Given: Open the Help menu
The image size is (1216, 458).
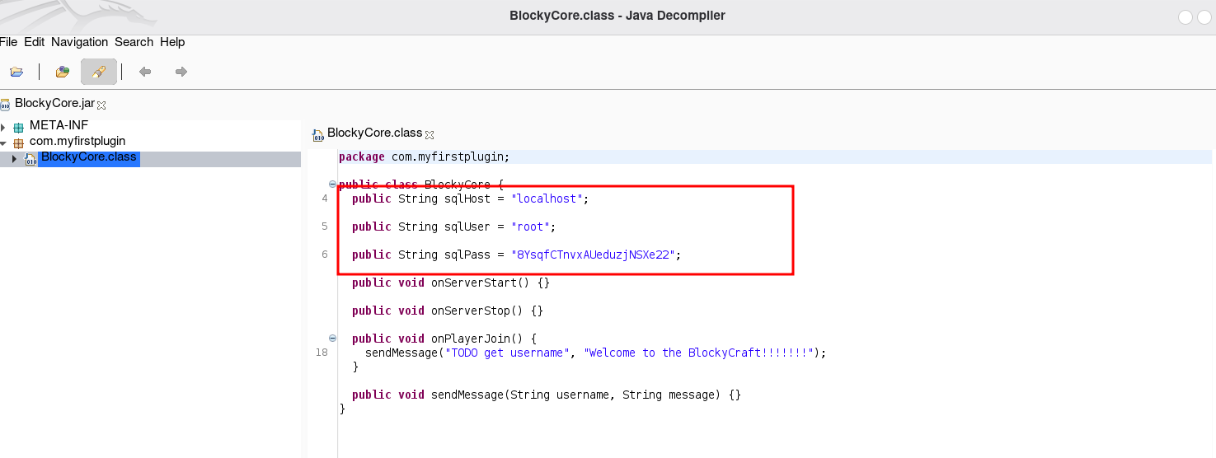Looking at the screenshot, I should (x=172, y=42).
